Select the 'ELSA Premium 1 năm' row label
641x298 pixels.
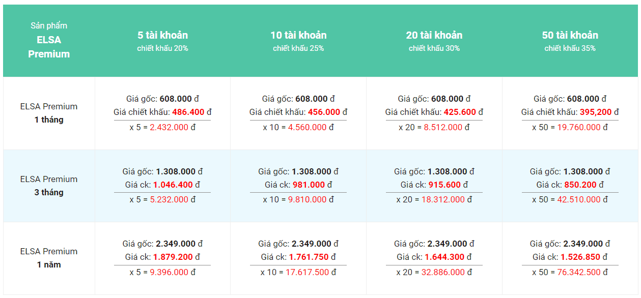pos(49,258)
